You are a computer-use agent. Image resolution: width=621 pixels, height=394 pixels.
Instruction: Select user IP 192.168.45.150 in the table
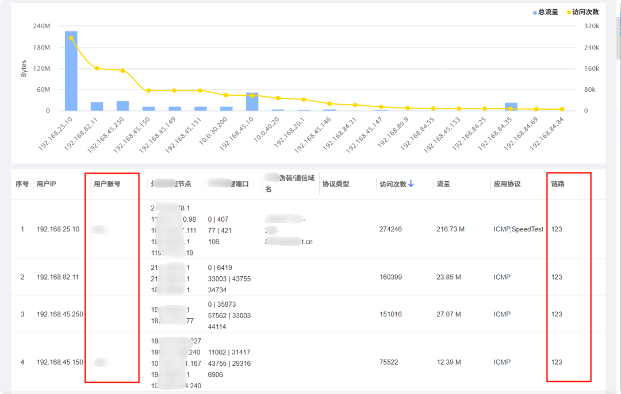click(60, 362)
